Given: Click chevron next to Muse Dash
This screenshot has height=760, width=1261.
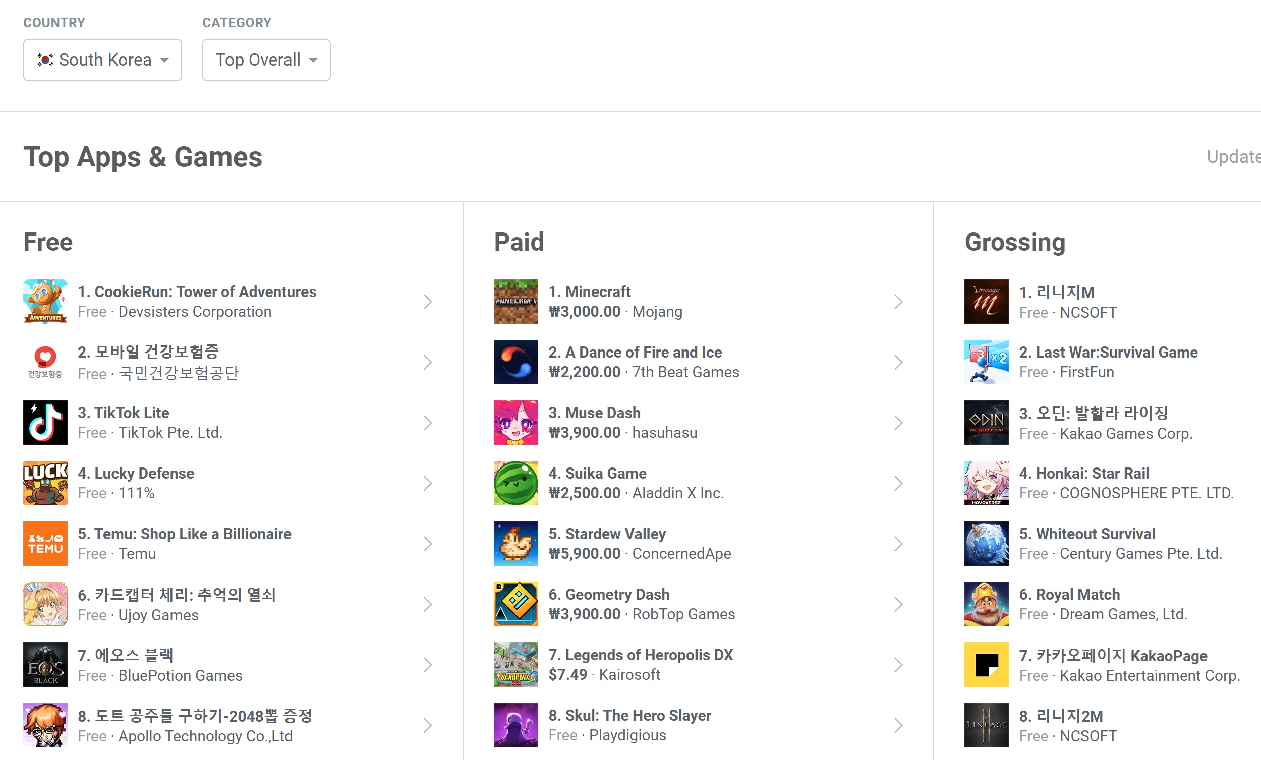Looking at the screenshot, I should tap(898, 422).
